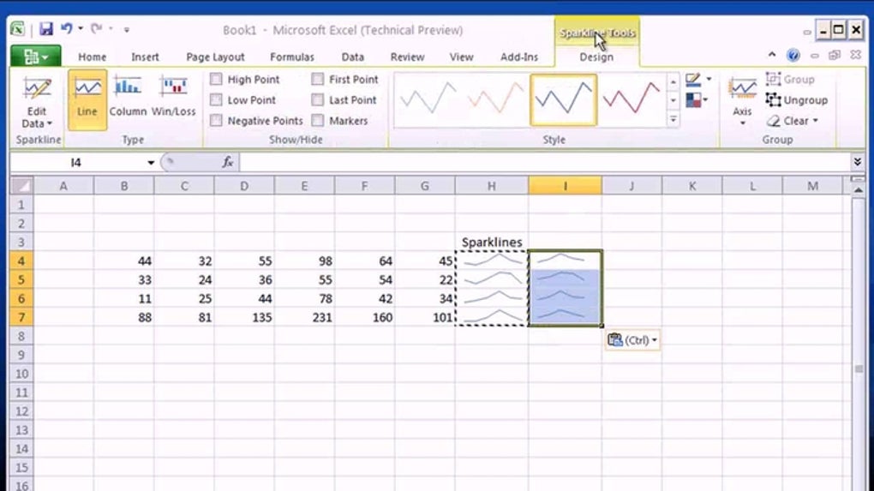Enable the Low Point checkbox
The height and width of the screenshot is (491, 874).
(x=216, y=99)
